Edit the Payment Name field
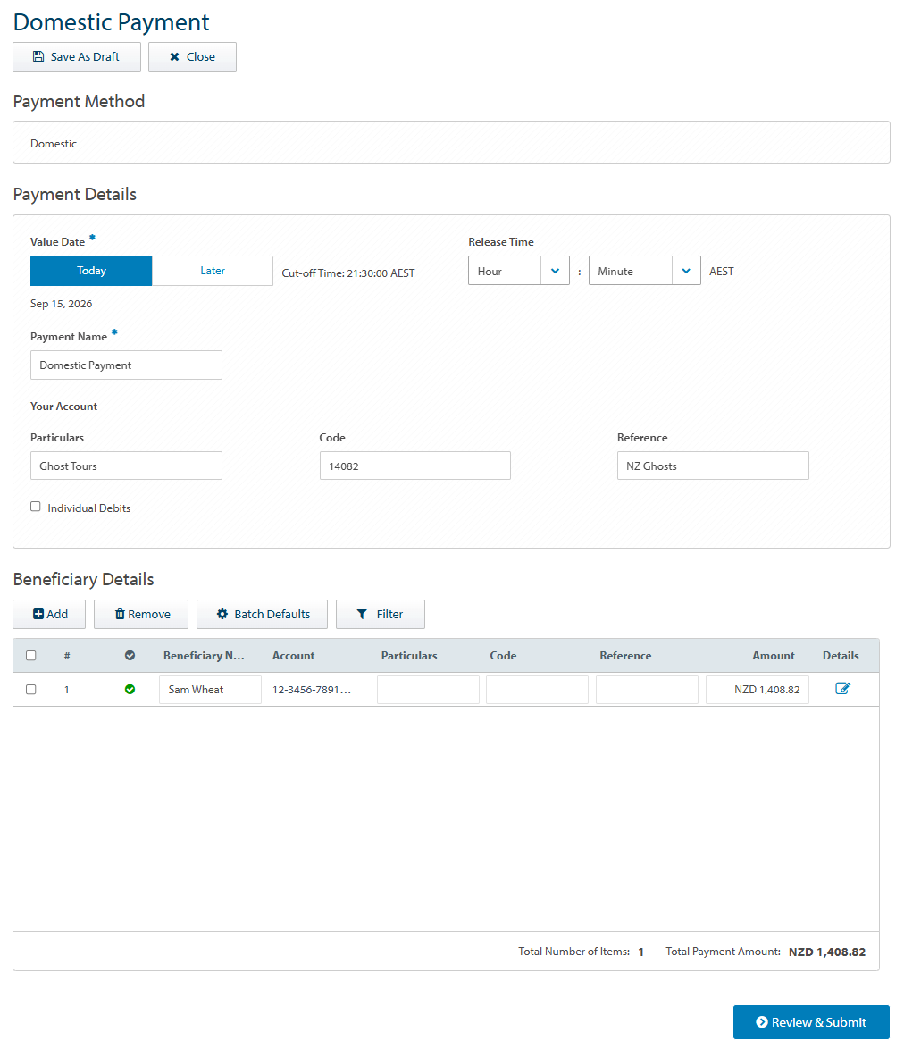This screenshot has height=1049, width=904. click(x=126, y=365)
